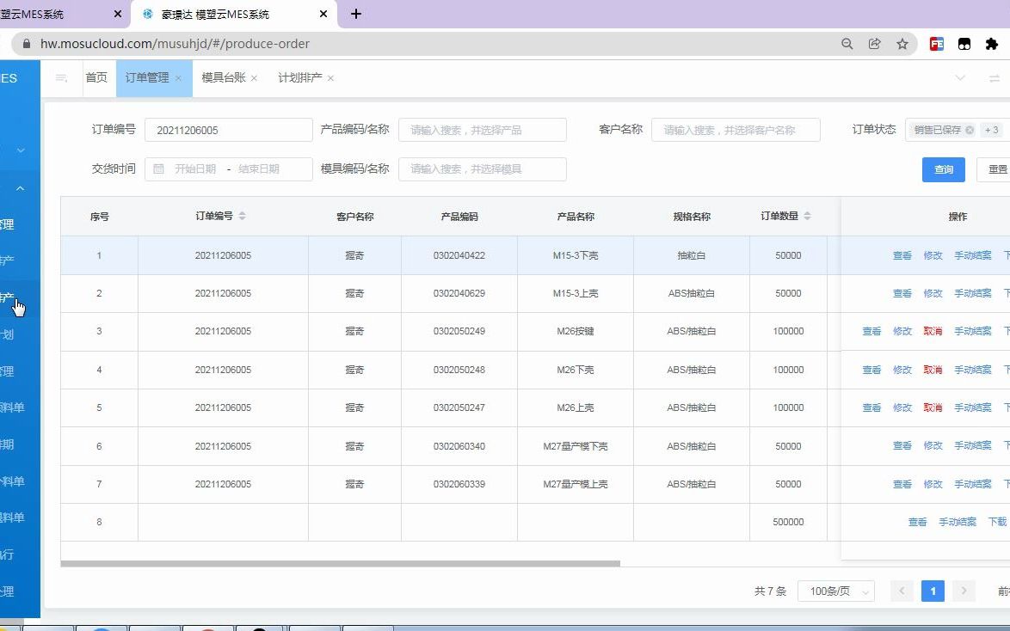Sort the 订单数量 column with its sort icon
Viewport: 1010px width, 631px height.
point(807,217)
